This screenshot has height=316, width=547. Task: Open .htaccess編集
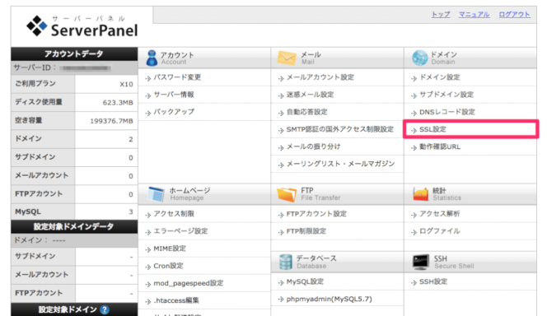pos(176,300)
